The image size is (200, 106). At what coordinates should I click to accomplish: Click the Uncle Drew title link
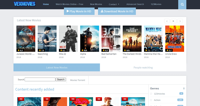171,54
